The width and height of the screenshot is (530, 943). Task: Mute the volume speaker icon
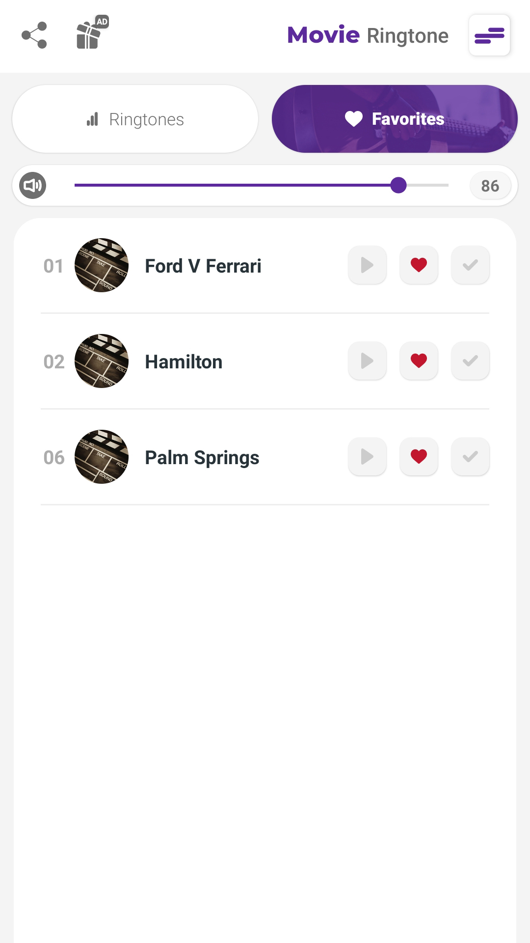coord(32,186)
